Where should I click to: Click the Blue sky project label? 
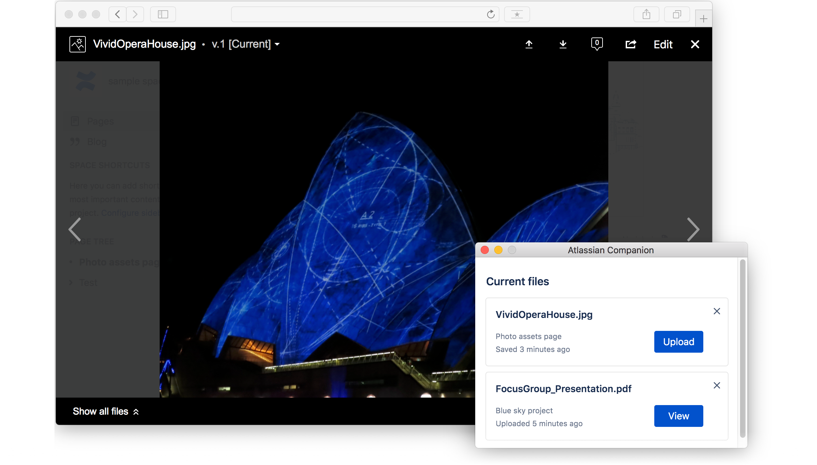point(524,411)
